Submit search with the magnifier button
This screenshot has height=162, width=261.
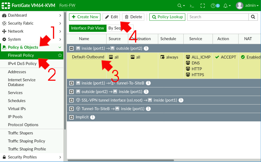pos(253,17)
